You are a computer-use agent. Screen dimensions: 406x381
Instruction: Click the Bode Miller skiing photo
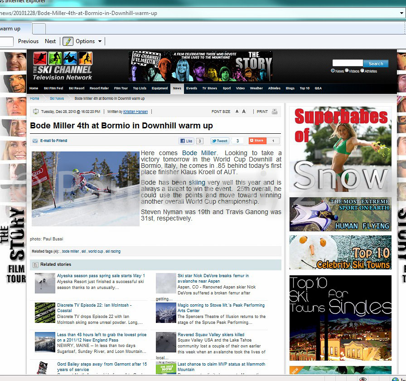[x=86, y=189]
